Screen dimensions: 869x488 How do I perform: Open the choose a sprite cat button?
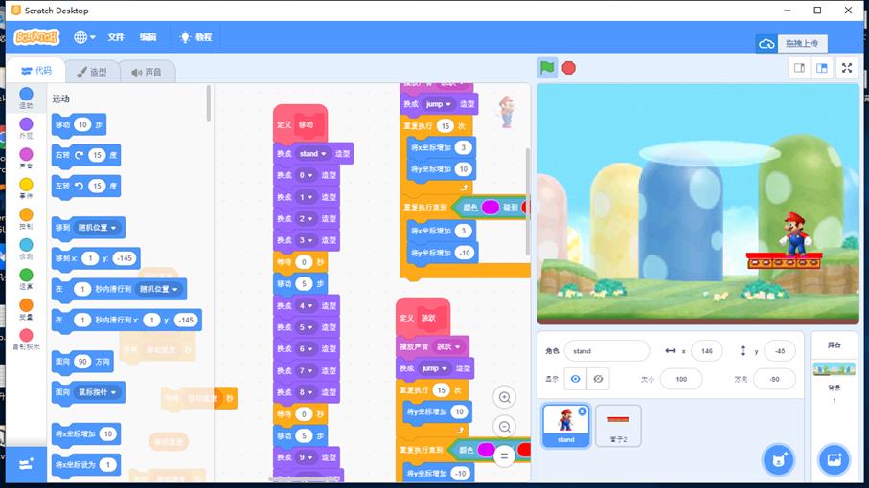[779, 459]
